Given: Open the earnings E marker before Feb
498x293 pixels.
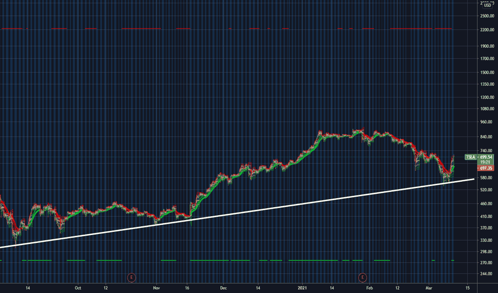Looking at the screenshot, I should coord(362,278).
